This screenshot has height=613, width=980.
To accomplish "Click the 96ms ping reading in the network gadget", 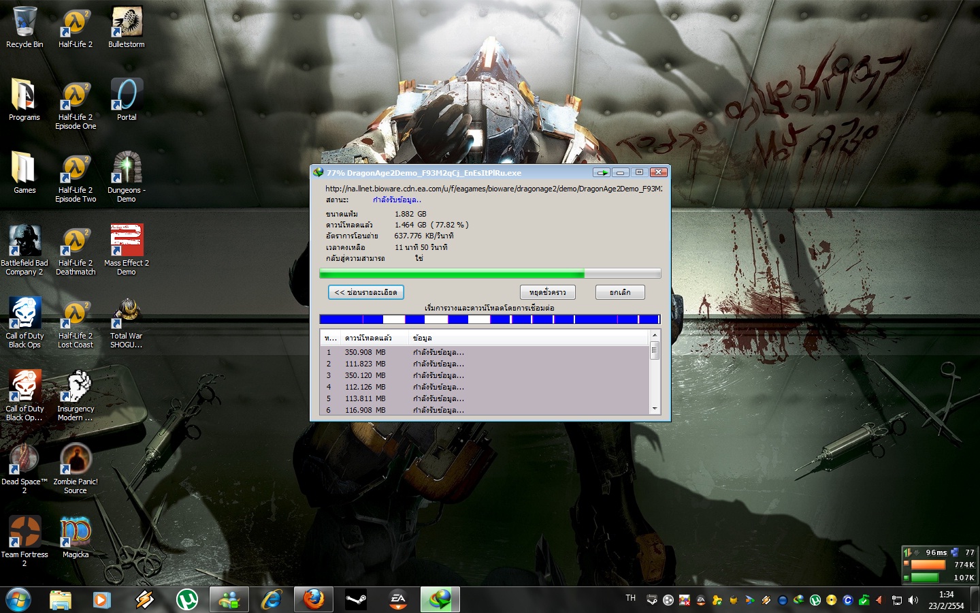I will [x=936, y=552].
